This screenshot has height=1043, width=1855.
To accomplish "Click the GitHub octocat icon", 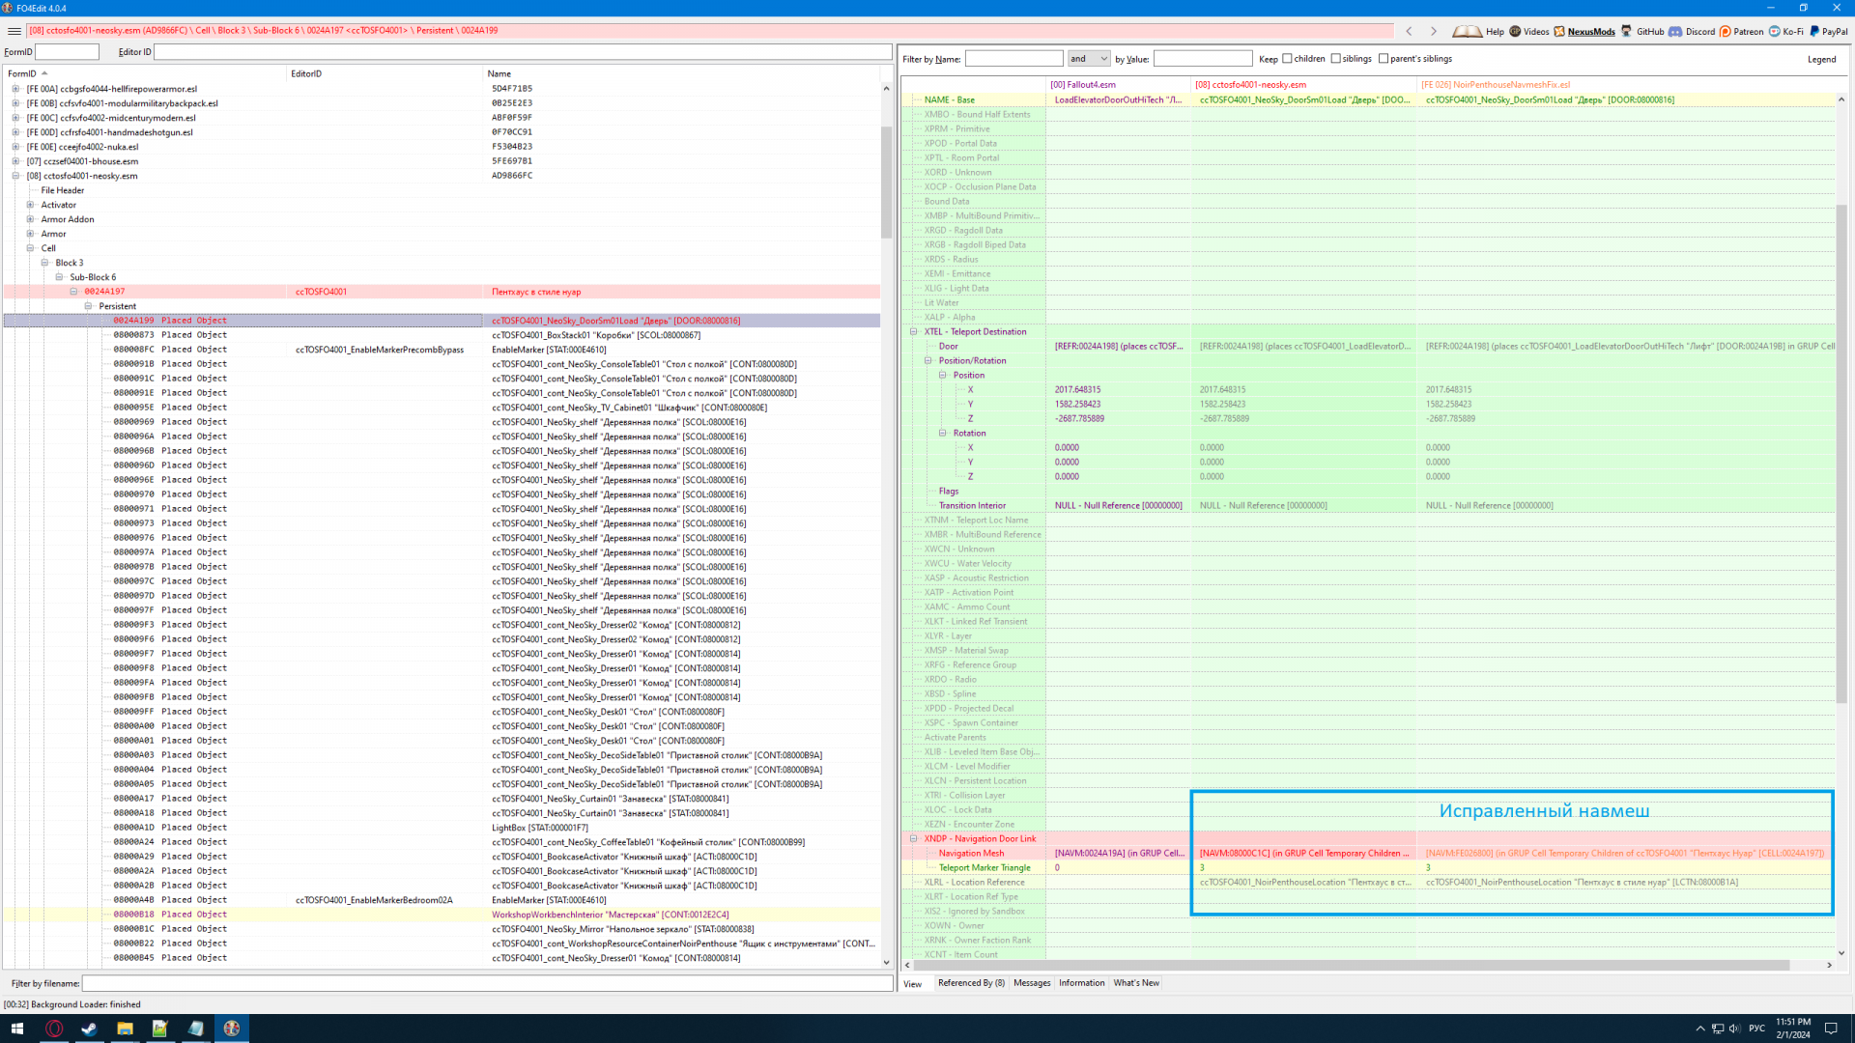I will point(1627,31).
